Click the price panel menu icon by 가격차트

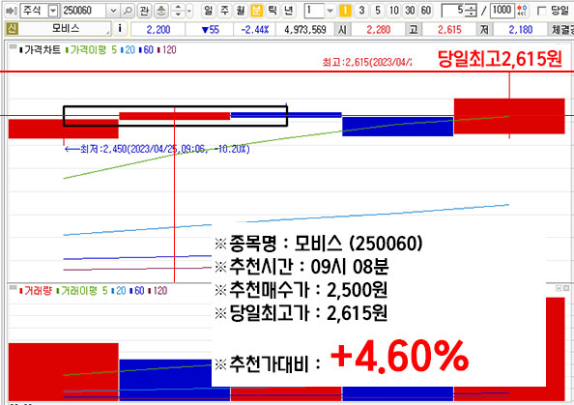[13, 46]
